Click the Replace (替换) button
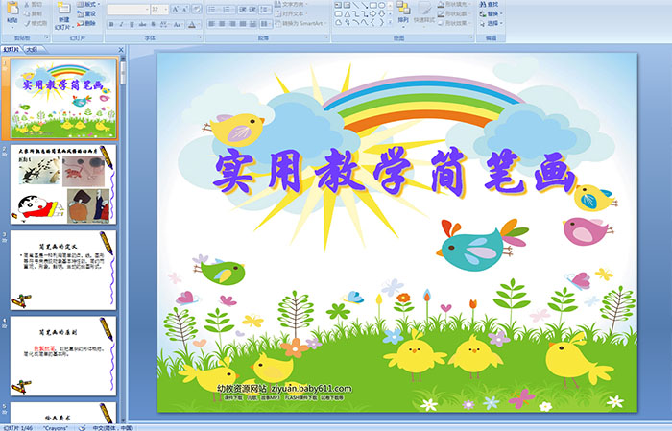 (490, 13)
